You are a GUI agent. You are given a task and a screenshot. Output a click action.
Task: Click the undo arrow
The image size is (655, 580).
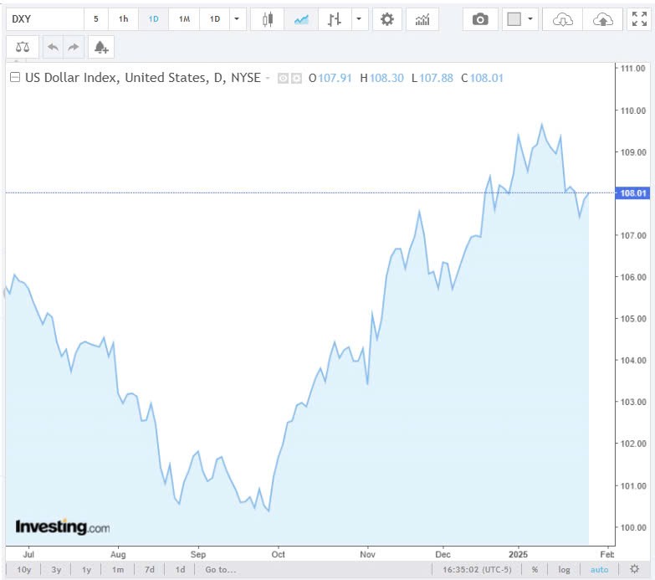tap(53, 47)
